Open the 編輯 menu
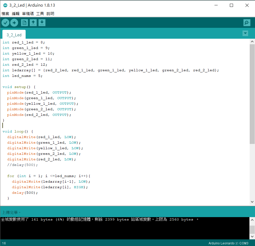Image resolution: width=255 pixels, height=246 pixels. [16, 14]
